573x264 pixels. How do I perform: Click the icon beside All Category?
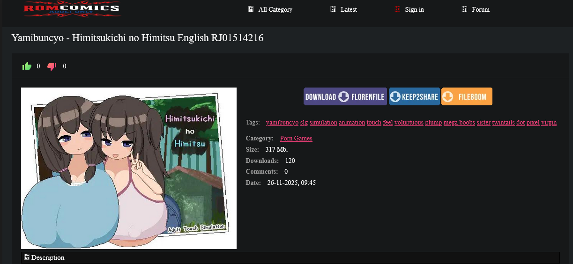pos(251,9)
